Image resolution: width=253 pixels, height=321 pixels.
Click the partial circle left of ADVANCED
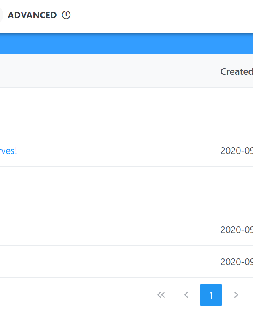[1, 15]
